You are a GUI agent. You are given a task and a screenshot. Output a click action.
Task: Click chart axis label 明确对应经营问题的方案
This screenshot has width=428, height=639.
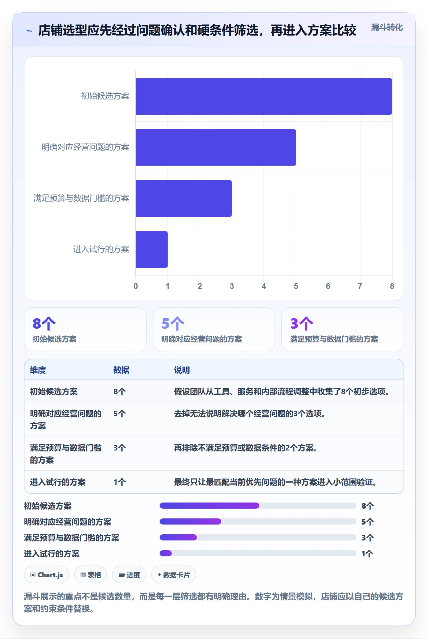85,147
